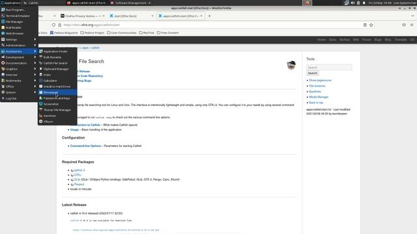
Task: Click the Forum link in the Xfce header
Action: pos(366,40)
